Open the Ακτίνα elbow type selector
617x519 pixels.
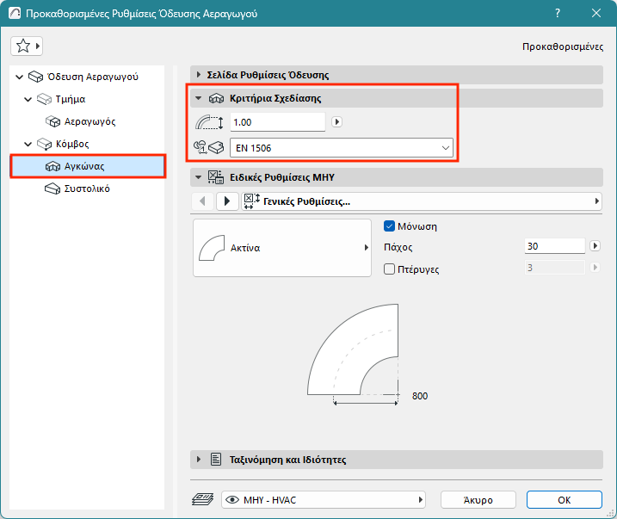pos(282,248)
